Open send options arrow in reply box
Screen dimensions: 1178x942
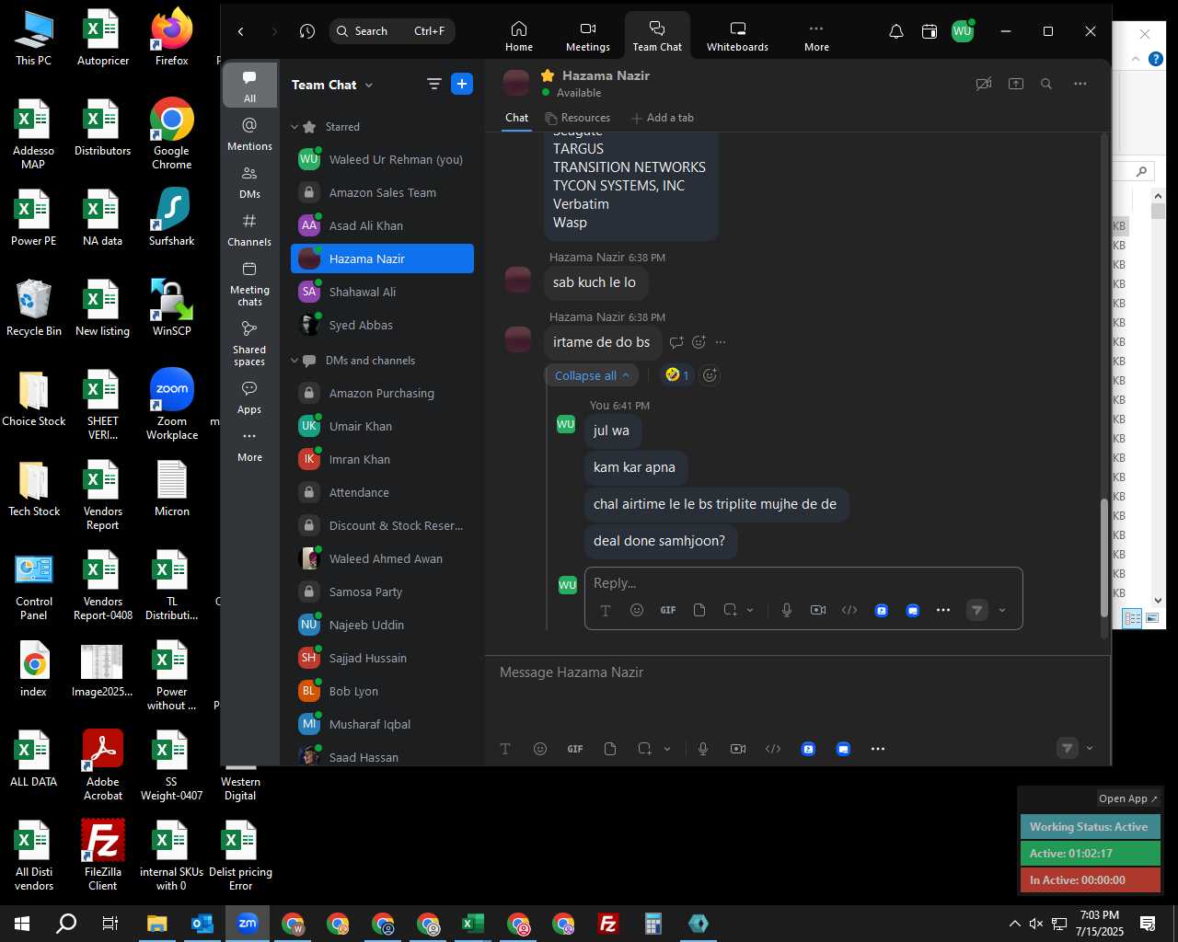[x=1002, y=610]
